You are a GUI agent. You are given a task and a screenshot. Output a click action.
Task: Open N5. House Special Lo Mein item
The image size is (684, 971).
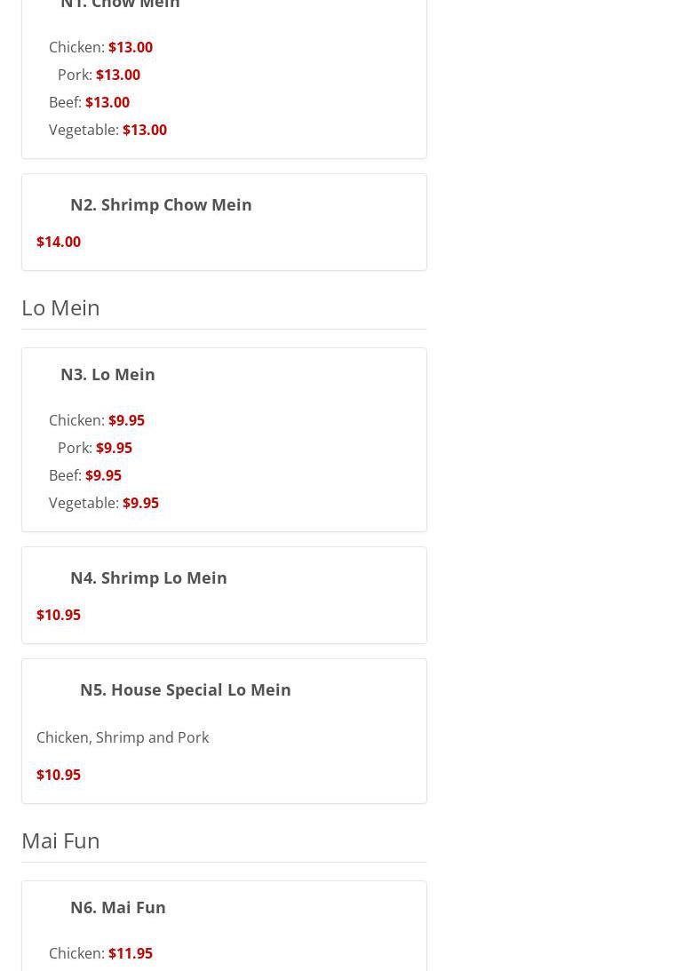click(x=185, y=689)
